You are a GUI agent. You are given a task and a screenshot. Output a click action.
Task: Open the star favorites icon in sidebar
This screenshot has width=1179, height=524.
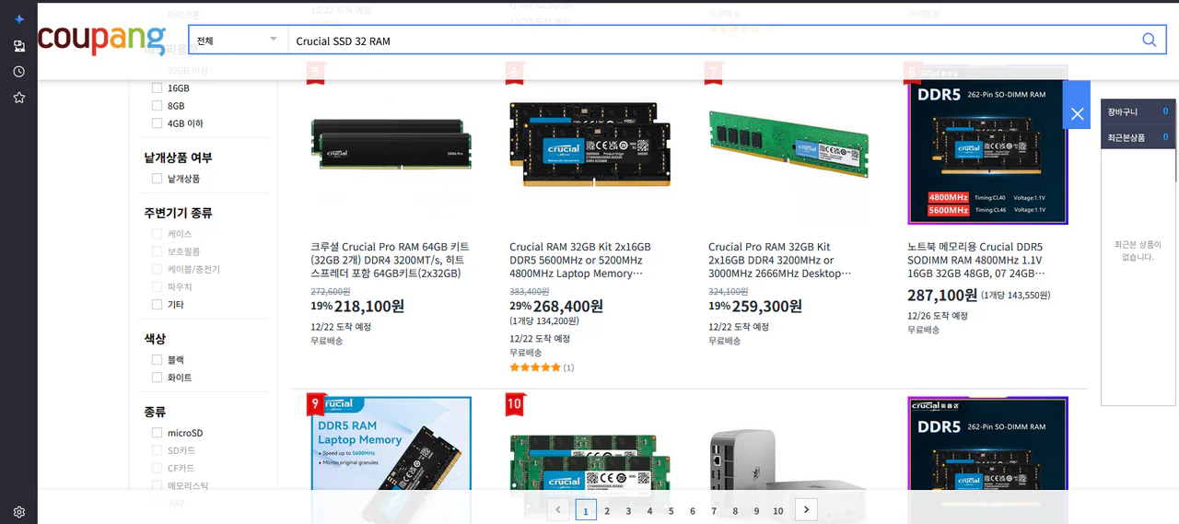click(18, 98)
